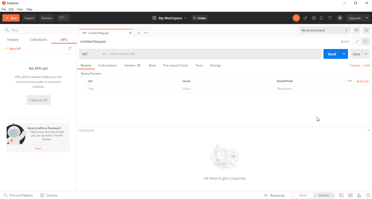Click the Invite button
372x199 pixels.
(x=200, y=18)
